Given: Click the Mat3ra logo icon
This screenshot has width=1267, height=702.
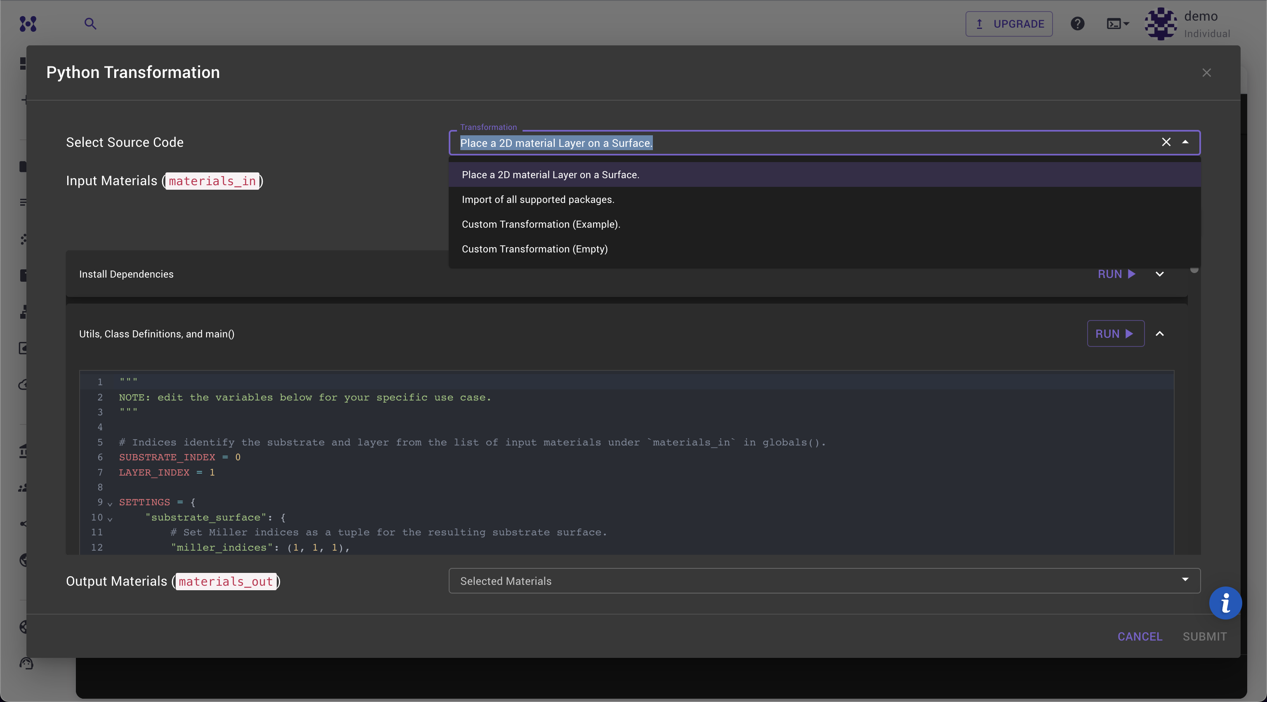Looking at the screenshot, I should click(x=28, y=24).
